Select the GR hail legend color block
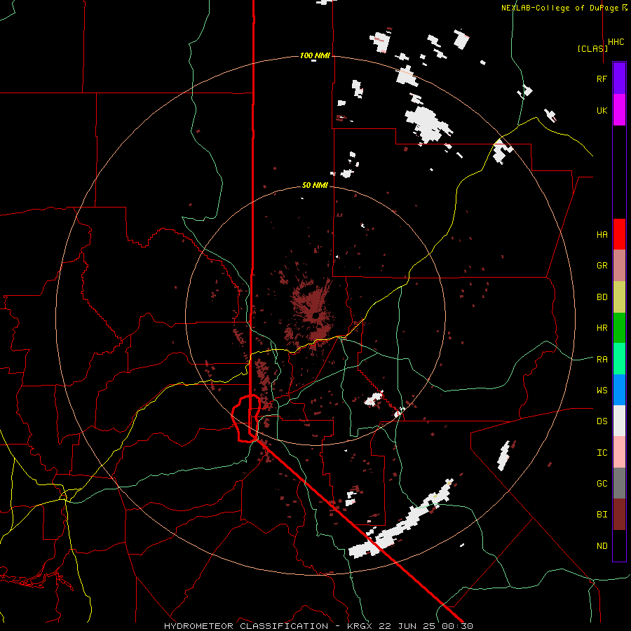This screenshot has width=631, height=631. pos(619,265)
